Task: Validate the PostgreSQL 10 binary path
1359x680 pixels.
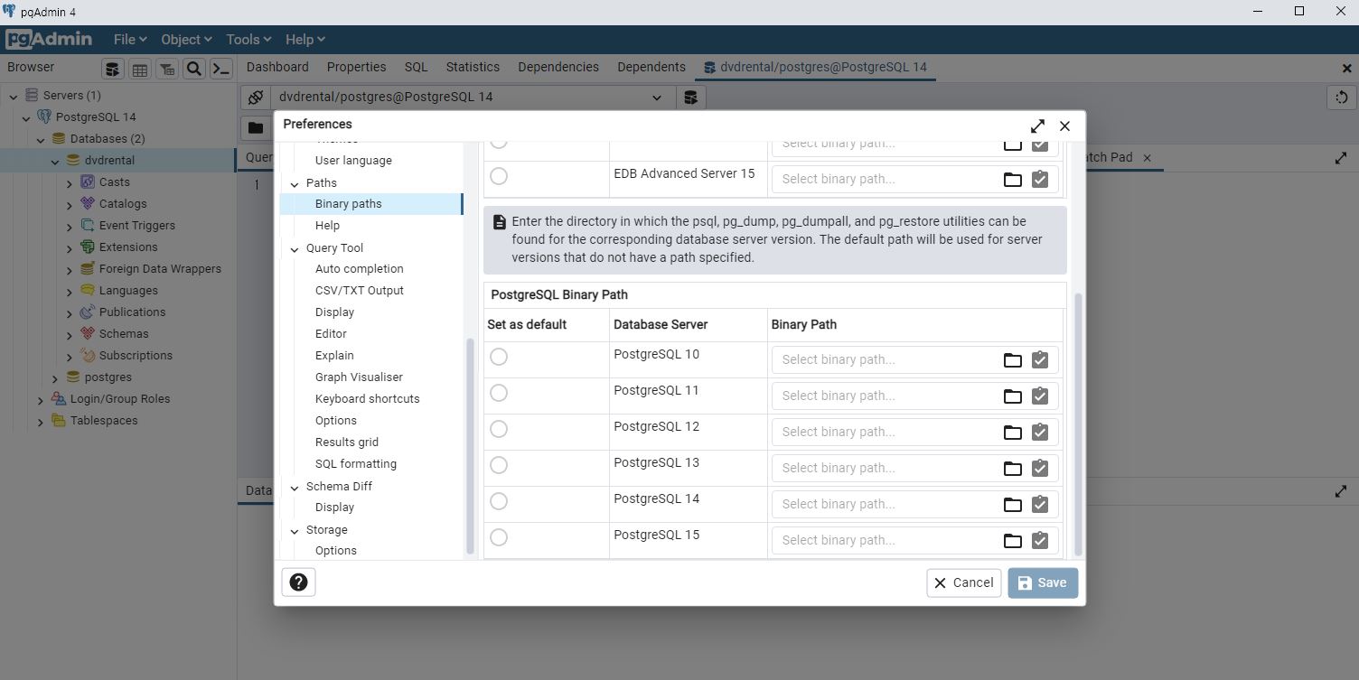Action: click(1040, 360)
